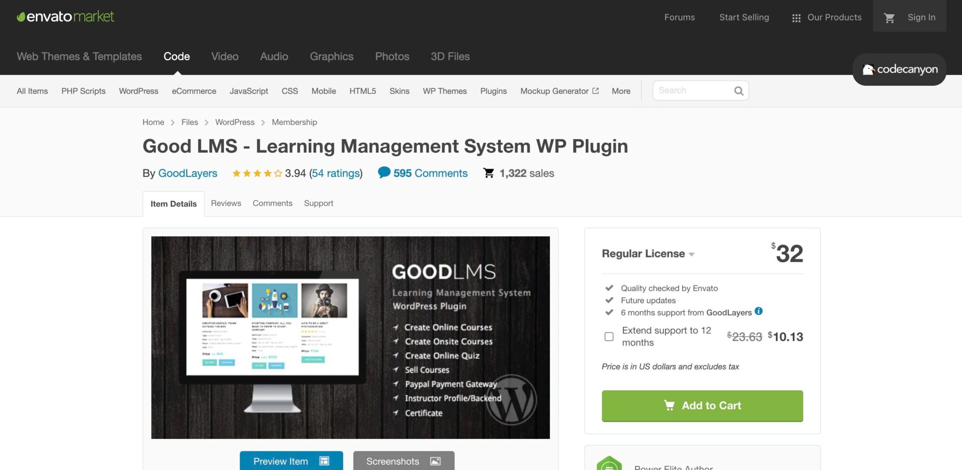Switch to the Comments tab

(x=272, y=203)
